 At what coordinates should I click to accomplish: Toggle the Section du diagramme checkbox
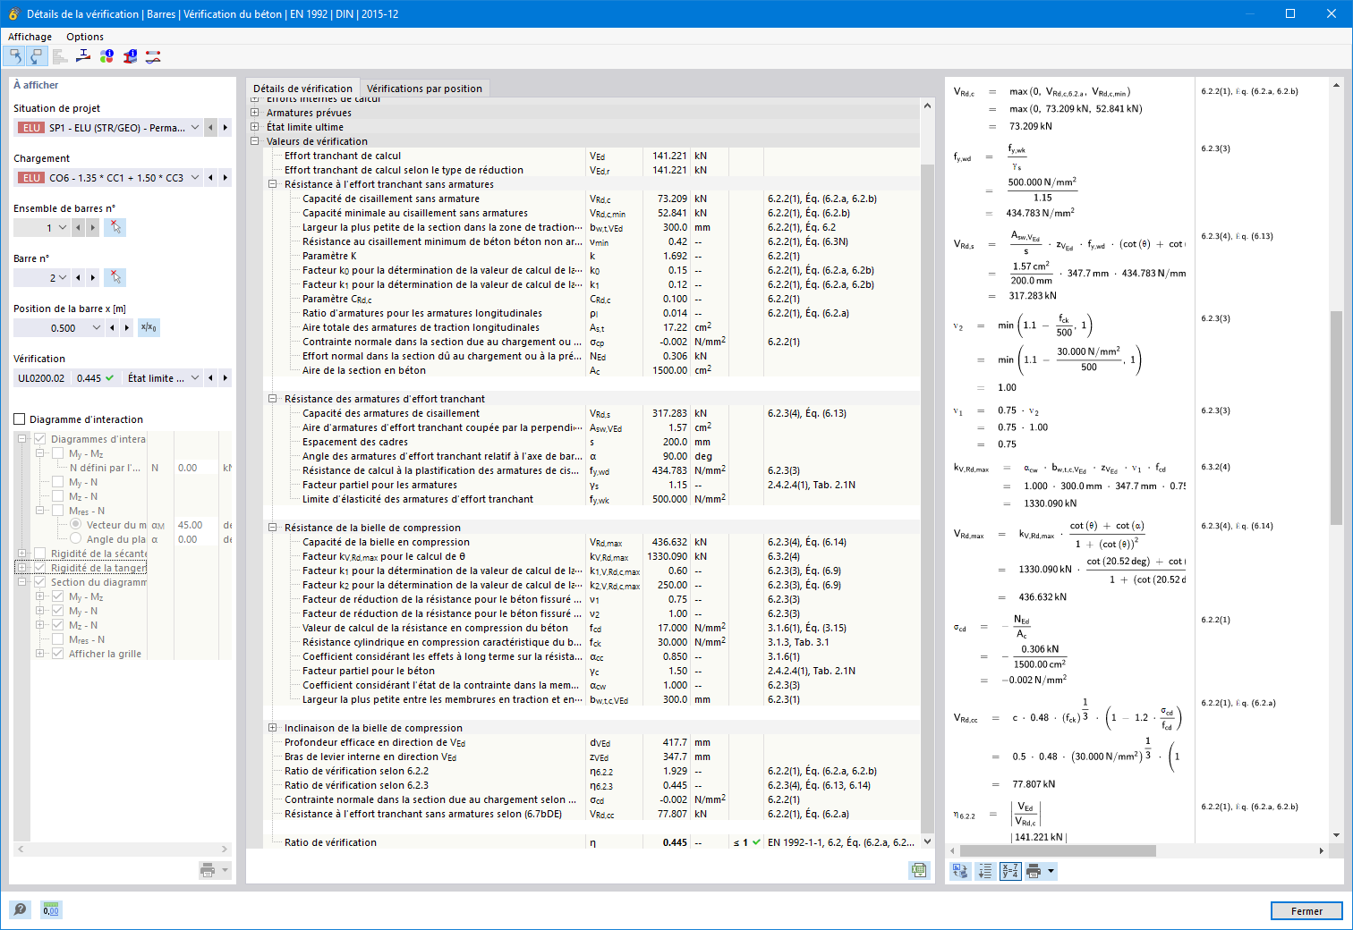39,582
